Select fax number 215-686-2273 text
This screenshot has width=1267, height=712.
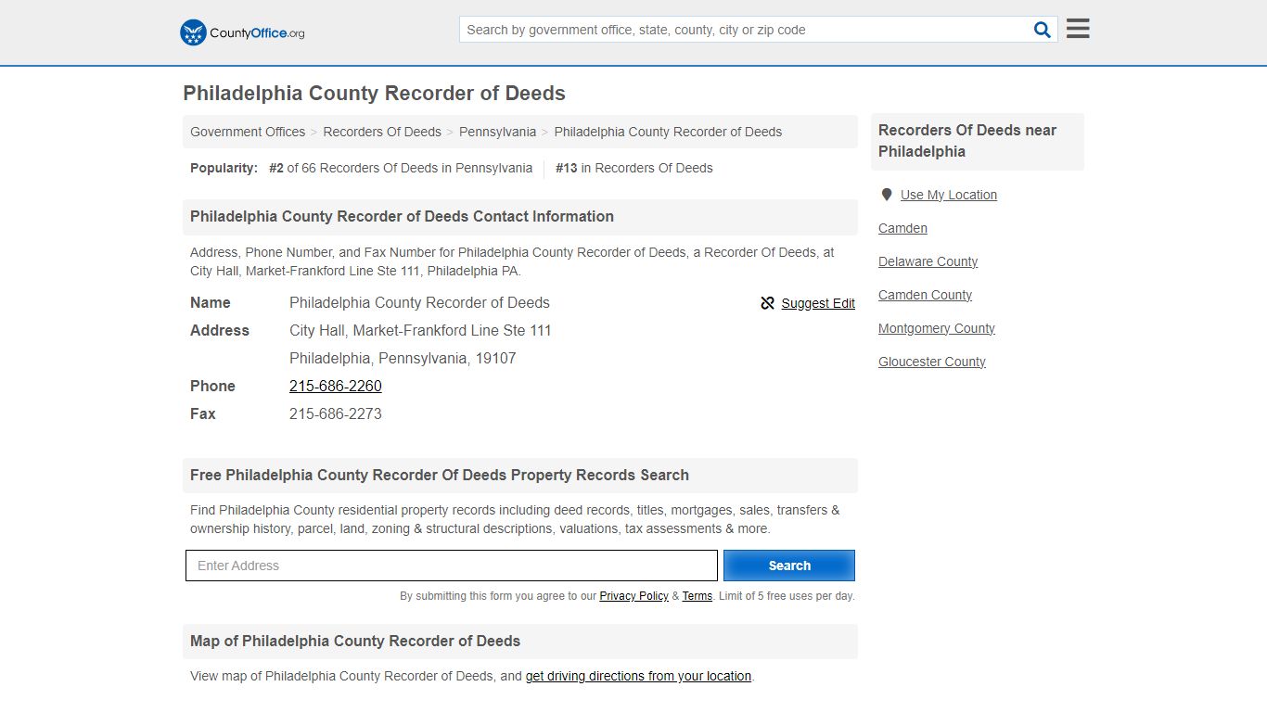[336, 413]
